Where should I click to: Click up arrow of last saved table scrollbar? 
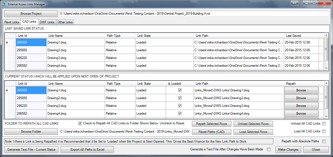(x=326, y=35)
